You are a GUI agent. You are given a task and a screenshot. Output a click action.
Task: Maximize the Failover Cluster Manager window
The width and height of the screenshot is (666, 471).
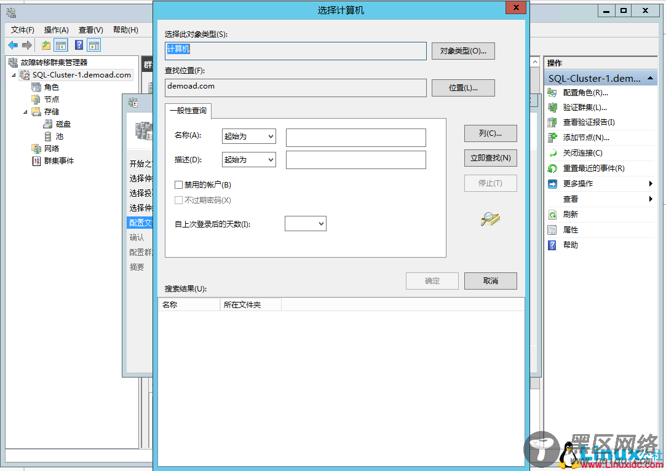point(623,10)
